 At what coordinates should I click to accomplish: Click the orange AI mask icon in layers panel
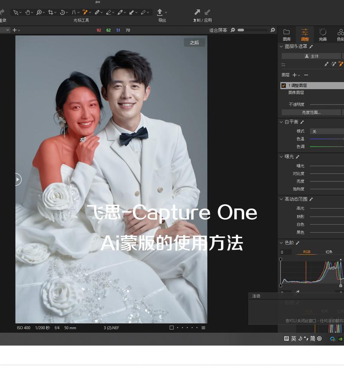tap(341, 64)
